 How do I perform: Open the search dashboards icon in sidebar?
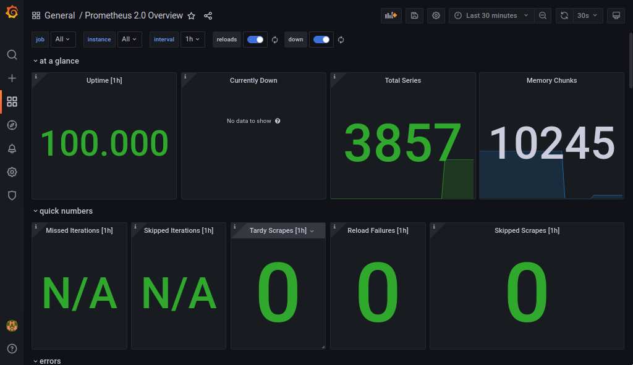coord(12,54)
